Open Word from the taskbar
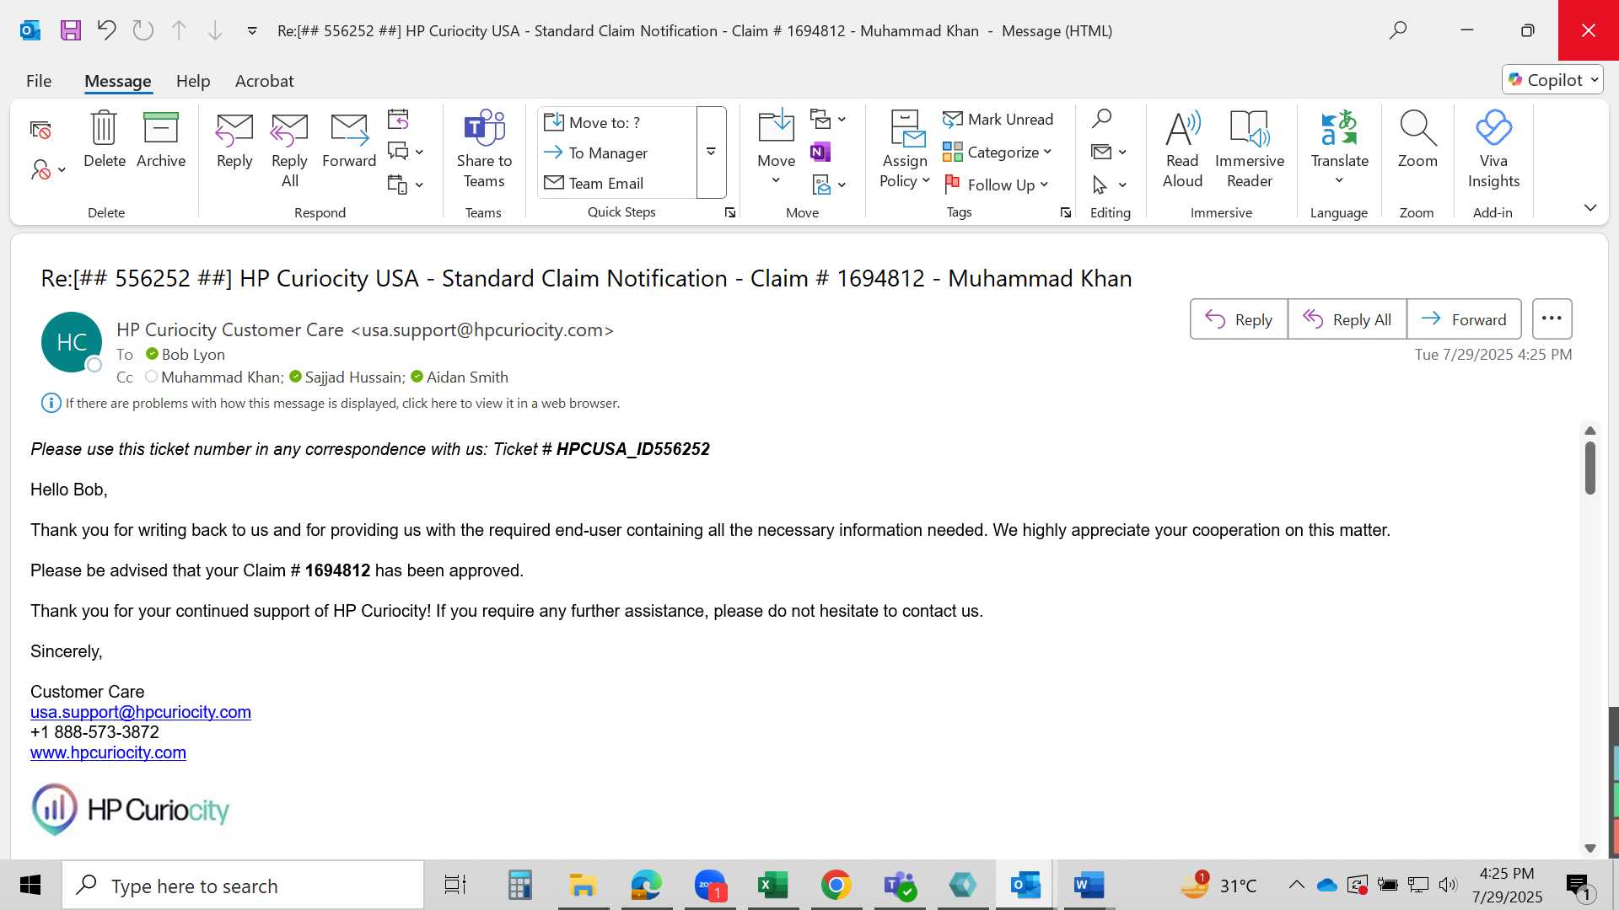The height and width of the screenshot is (910, 1619). click(x=1089, y=885)
